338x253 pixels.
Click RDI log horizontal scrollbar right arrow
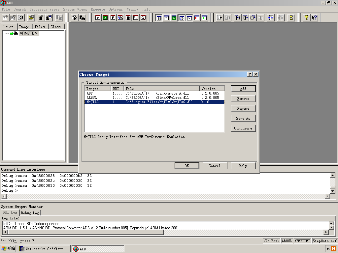[x=326, y=232]
